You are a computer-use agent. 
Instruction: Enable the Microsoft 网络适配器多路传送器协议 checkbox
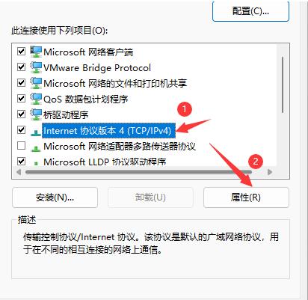pyautogui.click(x=21, y=146)
